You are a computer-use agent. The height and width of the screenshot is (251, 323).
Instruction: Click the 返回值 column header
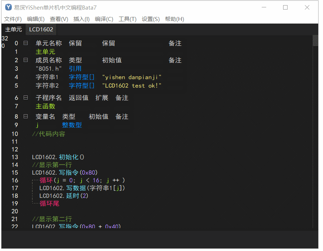click(x=79, y=98)
